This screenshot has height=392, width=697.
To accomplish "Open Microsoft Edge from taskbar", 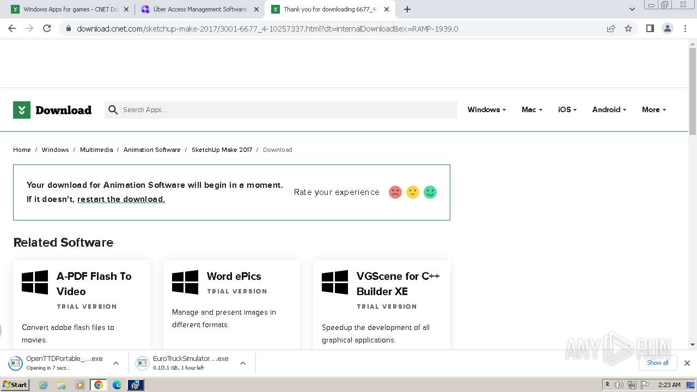I will click(x=117, y=385).
